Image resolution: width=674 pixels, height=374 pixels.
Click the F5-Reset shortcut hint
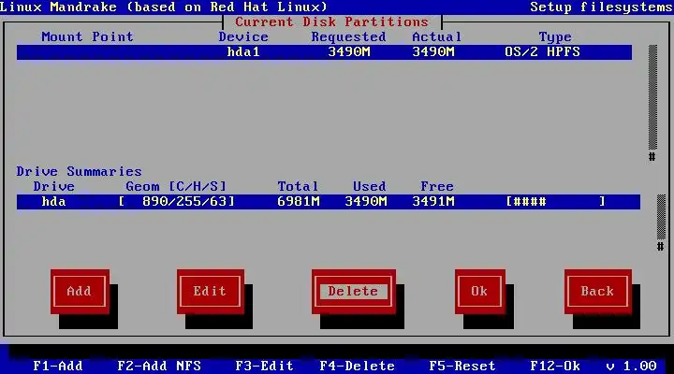(x=462, y=367)
